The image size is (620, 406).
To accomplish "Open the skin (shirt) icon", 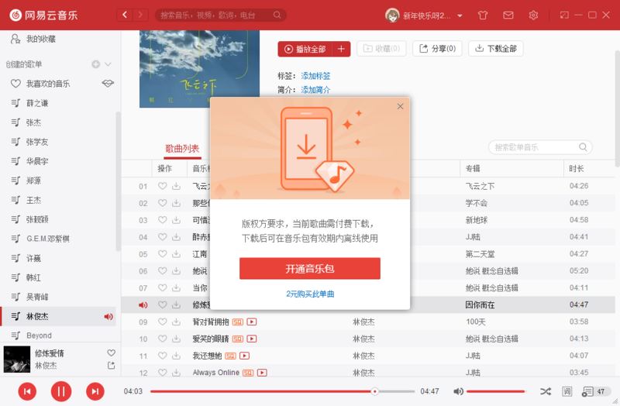I will (x=482, y=15).
